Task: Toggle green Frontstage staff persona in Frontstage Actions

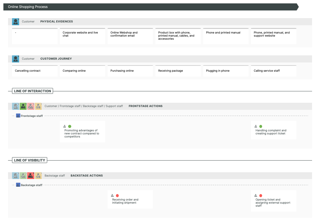Action: click(23, 106)
